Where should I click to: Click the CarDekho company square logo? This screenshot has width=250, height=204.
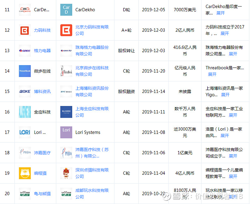66,10
